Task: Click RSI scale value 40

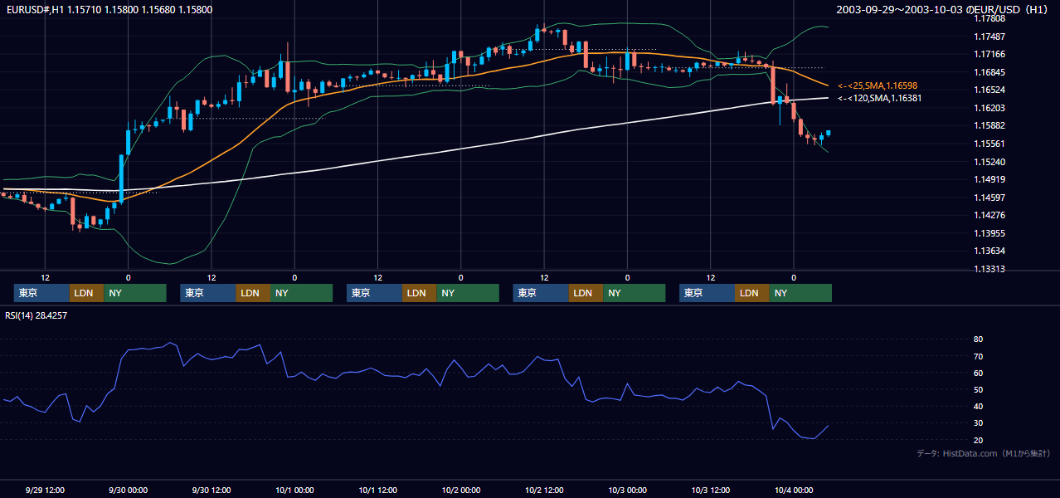Action: click(978, 406)
